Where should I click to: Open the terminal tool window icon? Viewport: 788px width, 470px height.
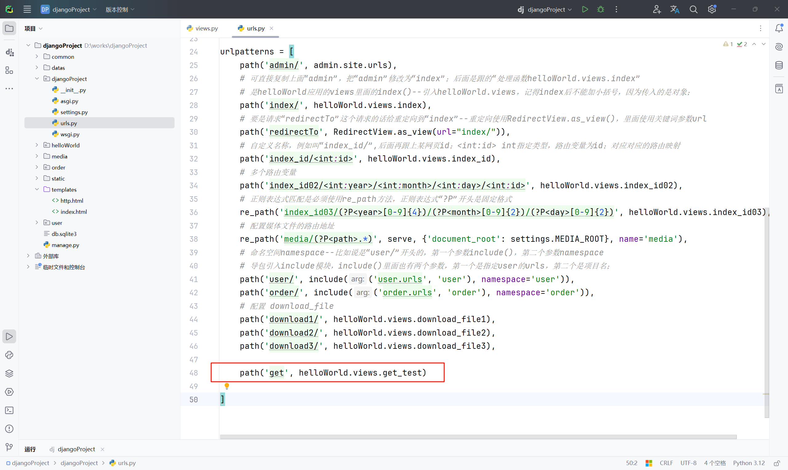9,410
